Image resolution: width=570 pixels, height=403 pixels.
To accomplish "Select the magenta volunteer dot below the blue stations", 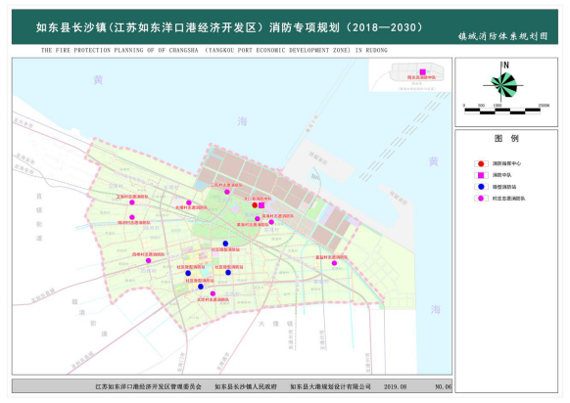I will 213,293.
